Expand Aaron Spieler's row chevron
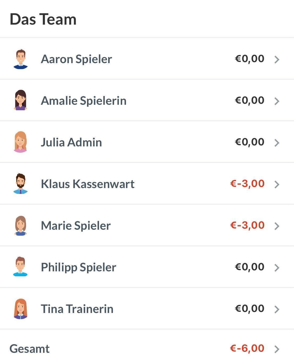 277,59
